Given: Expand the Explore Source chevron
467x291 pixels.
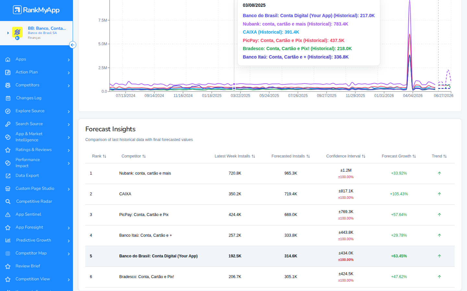Looking at the screenshot, I should pos(69,112).
